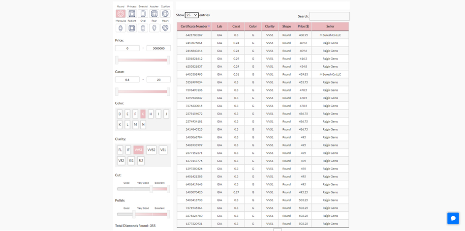Open the Show entries dropdown

[191, 15]
